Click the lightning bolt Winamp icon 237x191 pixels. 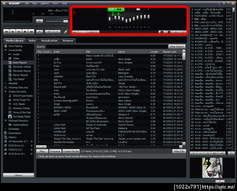[x=66, y=32]
